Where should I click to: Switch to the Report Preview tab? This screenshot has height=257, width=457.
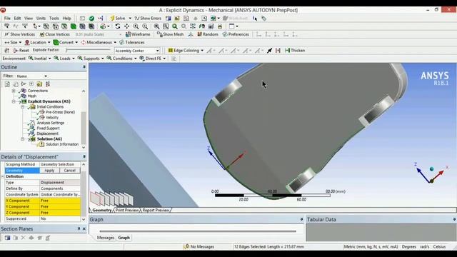tap(156, 210)
